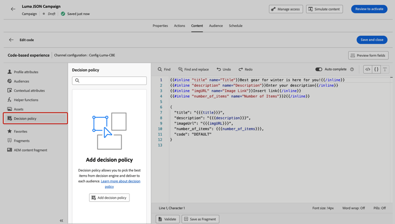
Task: Click the back arrow beside Luma JSON Campaign
Action: (13, 9)
